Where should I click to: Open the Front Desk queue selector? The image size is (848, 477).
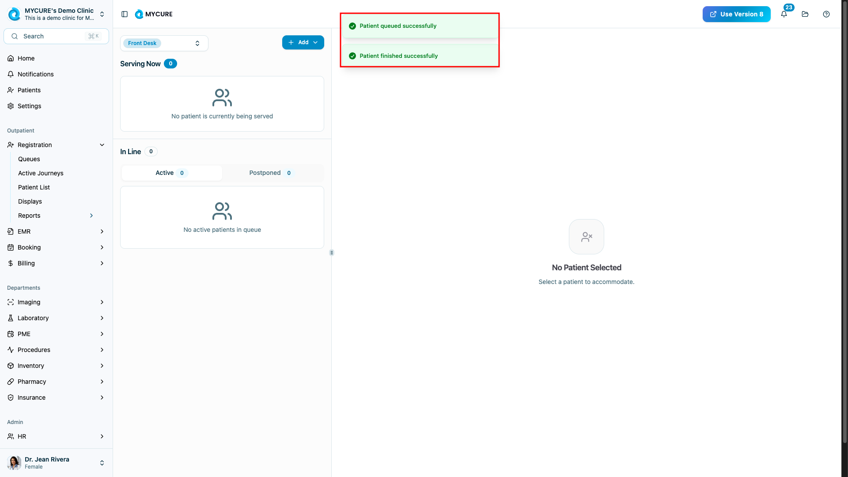tap(164, 43)
